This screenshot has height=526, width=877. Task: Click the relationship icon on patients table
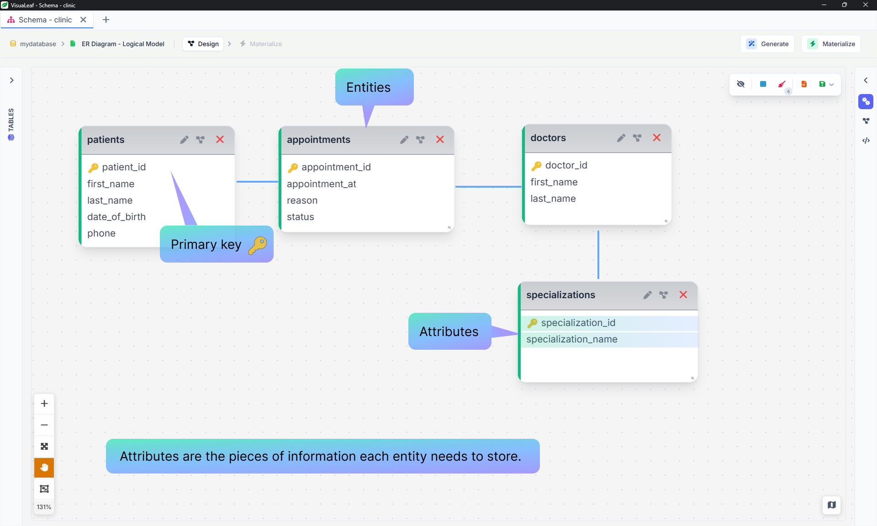[200, 140]
